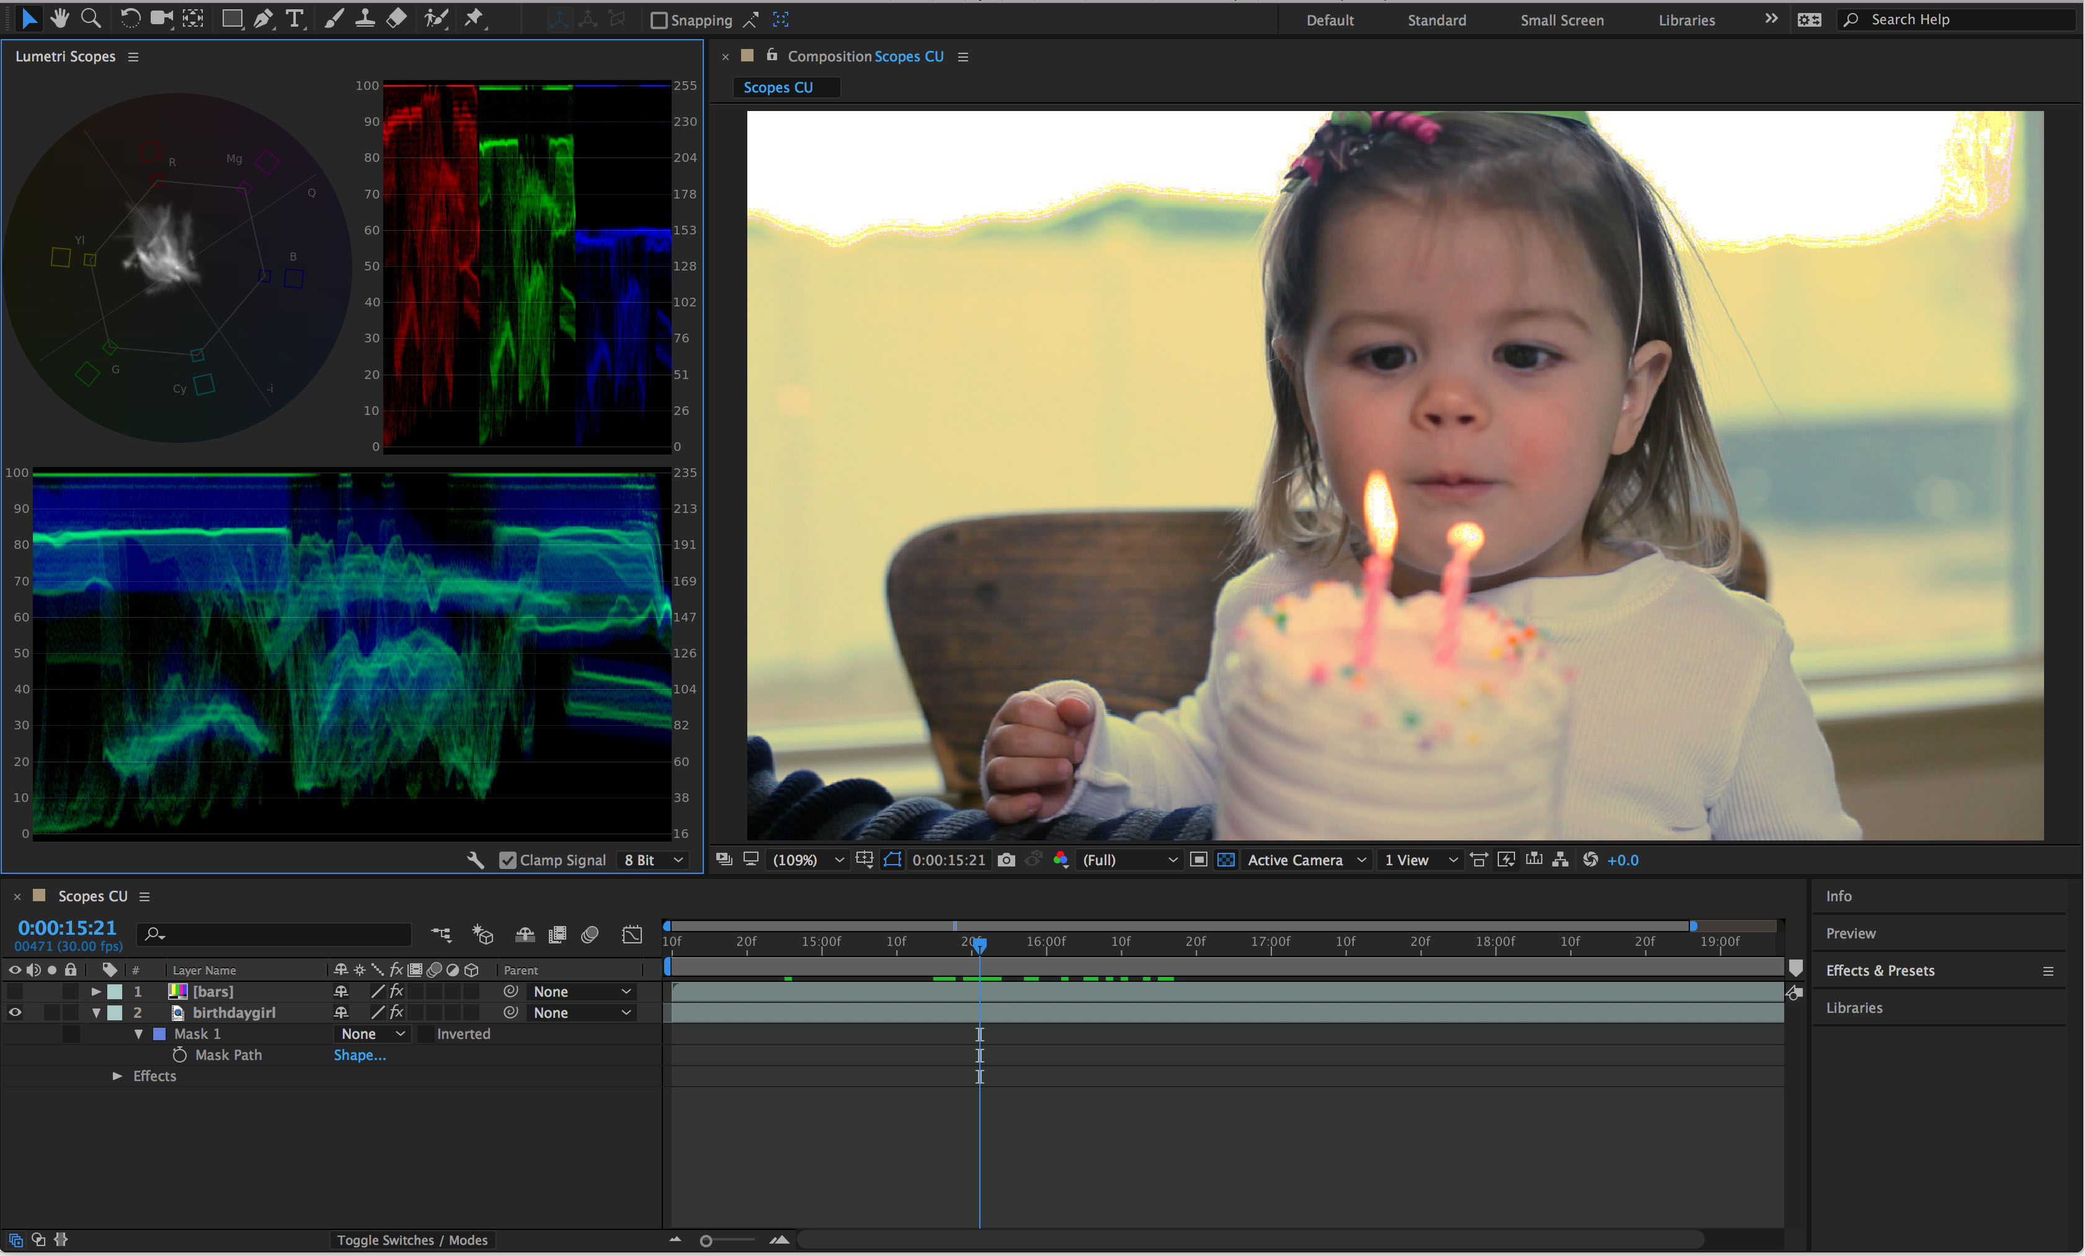Select the Snapping toggle in toolbar
2085x1256 pixels.
click(657, 18)
